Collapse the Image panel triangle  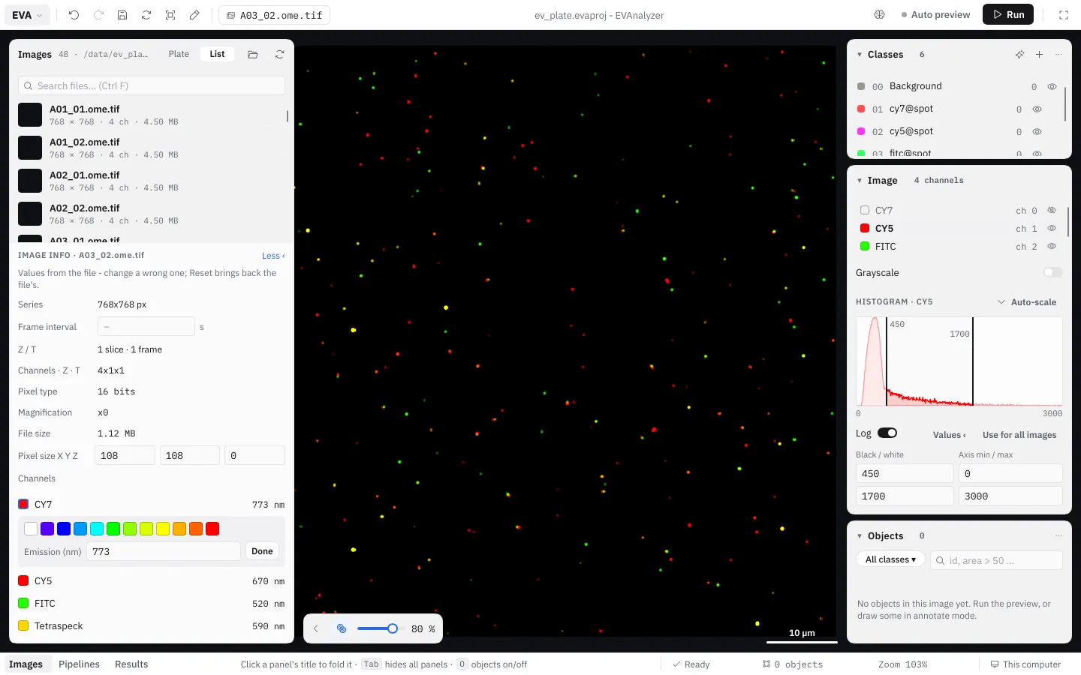pos(860,181)
